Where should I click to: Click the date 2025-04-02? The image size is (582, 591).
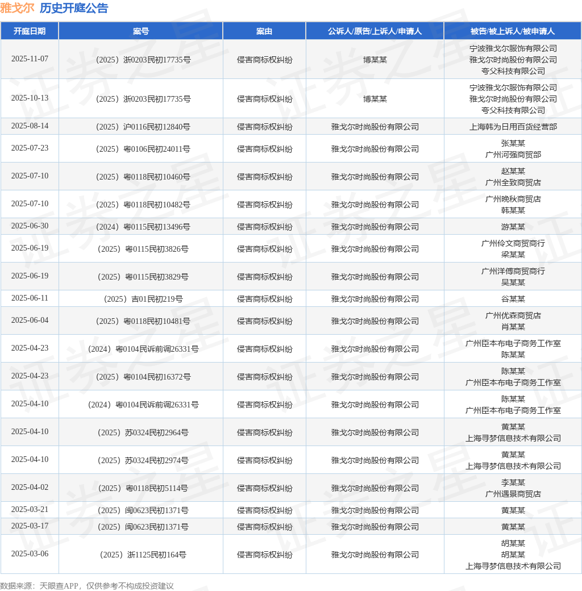30,488
